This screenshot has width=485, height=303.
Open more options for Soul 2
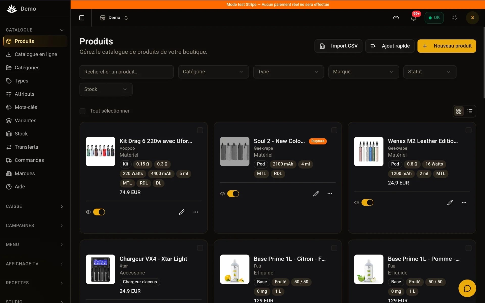pos(330,194)
